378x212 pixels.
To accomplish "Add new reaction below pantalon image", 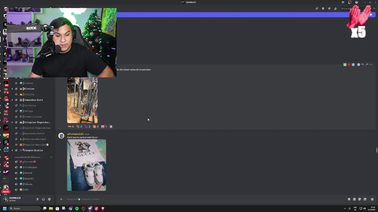I will 111,127.
